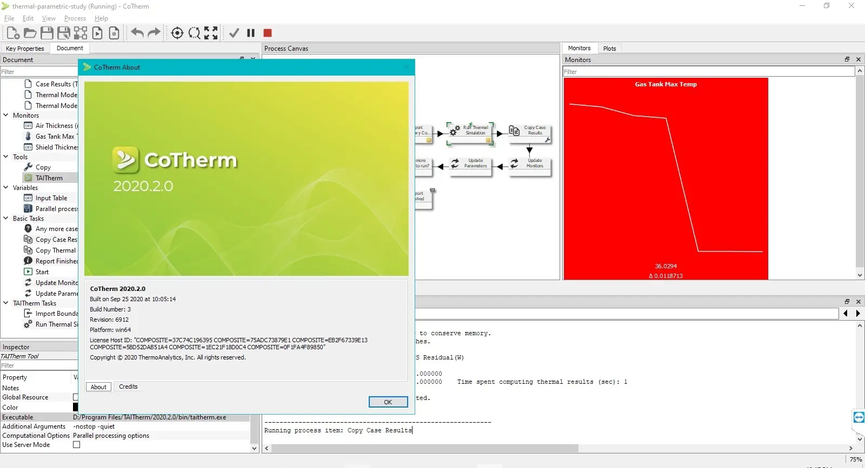Image resolution: width=865 pixels, height=468 pixels.
Task: Select TAITherm tool in tree
Action: click(x=49, y=178)
